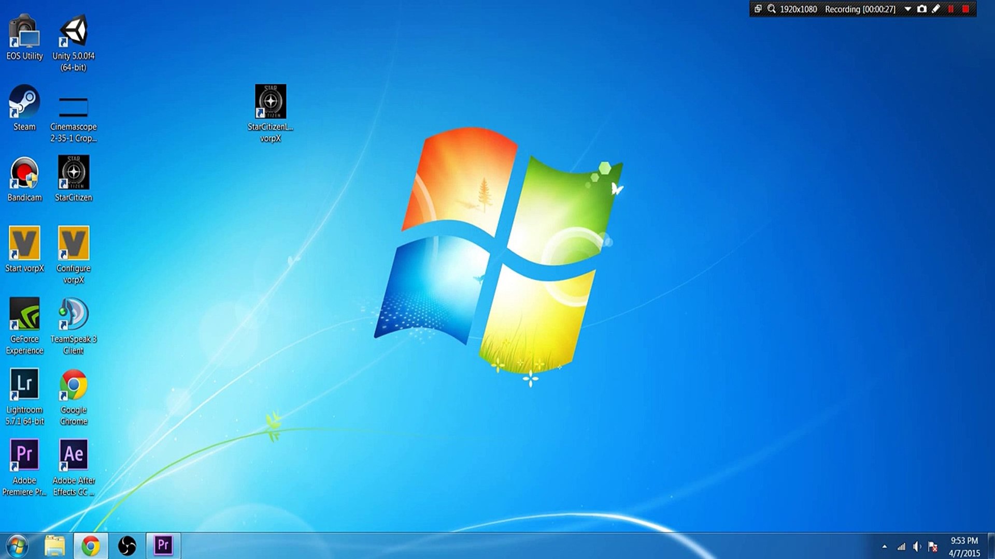This screenshot has width=995, height=559.
Task: Activate the Bandicam pencil draw tool
Action: 936,9
